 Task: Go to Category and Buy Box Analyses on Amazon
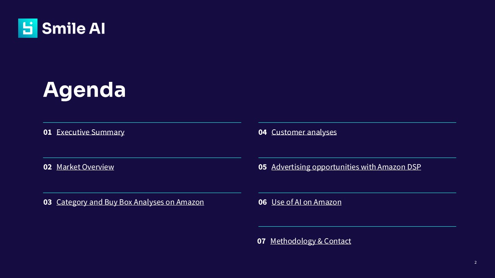[x=130, y=202]
